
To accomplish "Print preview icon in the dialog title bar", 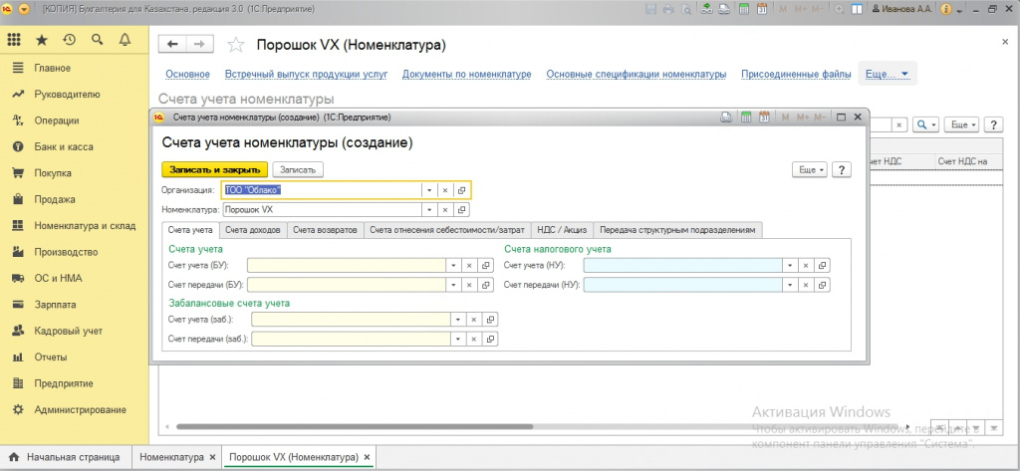I will pos(728,118).
